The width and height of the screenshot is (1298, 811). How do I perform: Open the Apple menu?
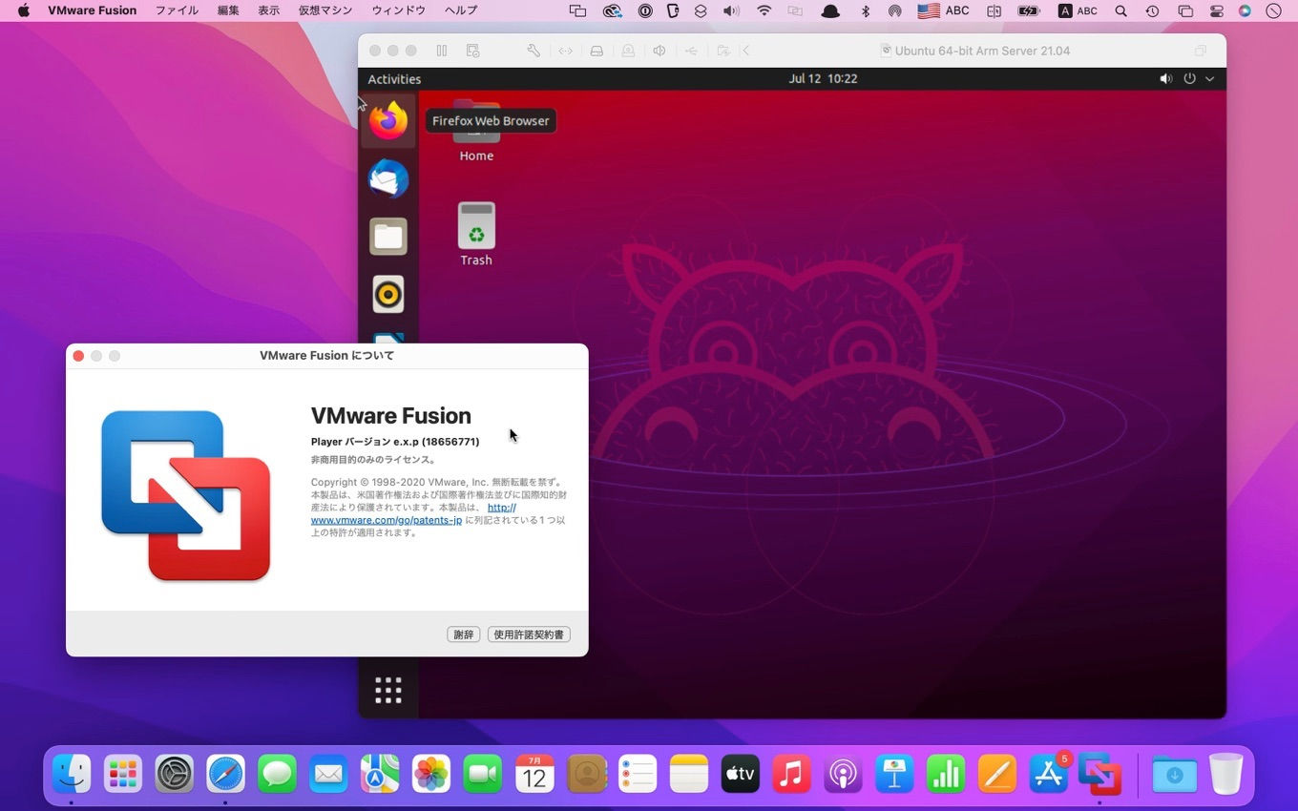[x=24, y=10]
